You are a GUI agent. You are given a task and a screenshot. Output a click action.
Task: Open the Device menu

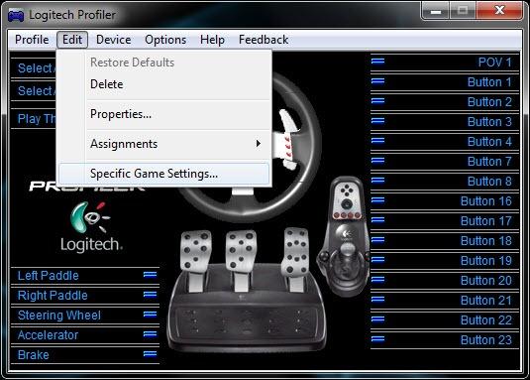113,40
